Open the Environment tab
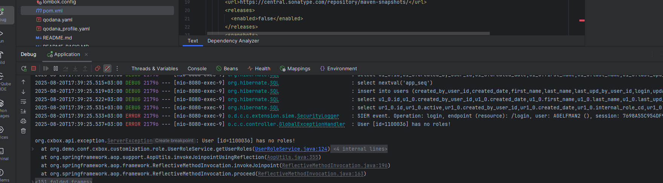 click(338, 68)
